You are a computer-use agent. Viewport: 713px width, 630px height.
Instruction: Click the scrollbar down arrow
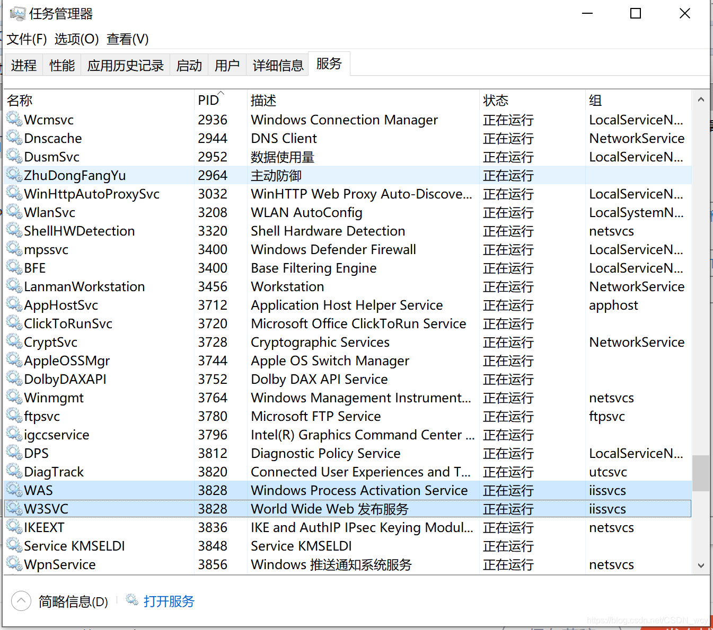coord(701,565)
